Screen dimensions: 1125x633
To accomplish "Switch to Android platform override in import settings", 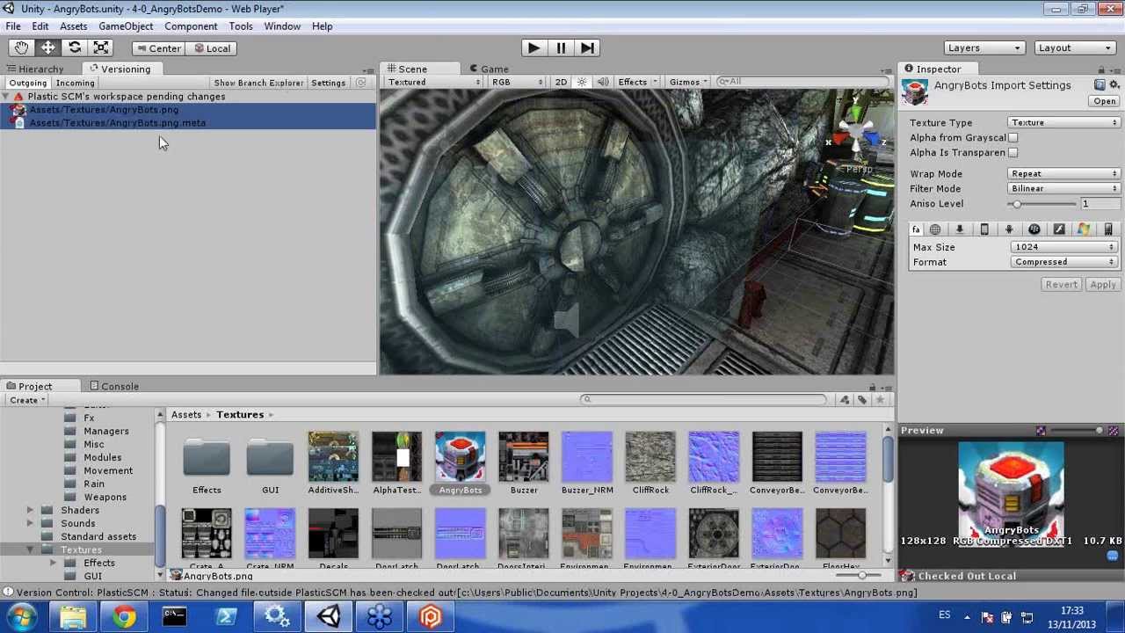I will (x=1010, y=229).
